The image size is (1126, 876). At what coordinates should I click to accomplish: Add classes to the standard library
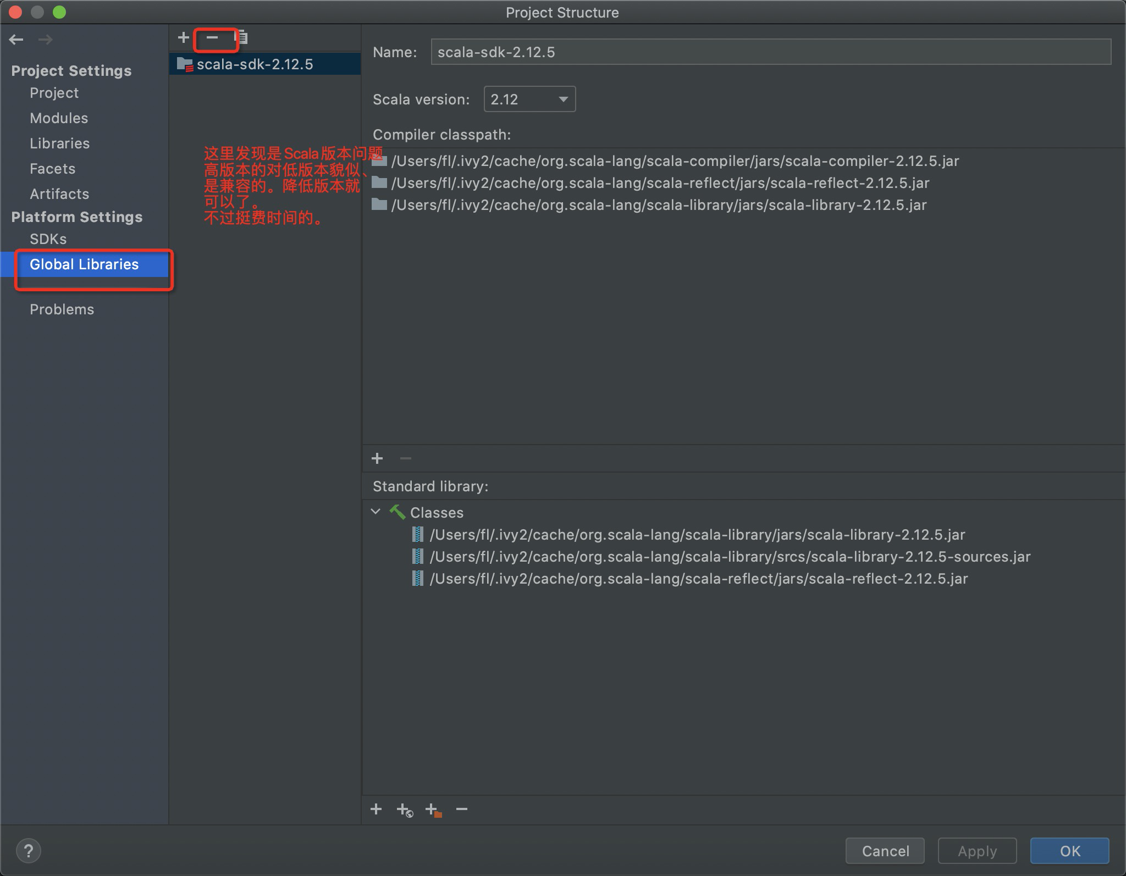coord(376,809)
